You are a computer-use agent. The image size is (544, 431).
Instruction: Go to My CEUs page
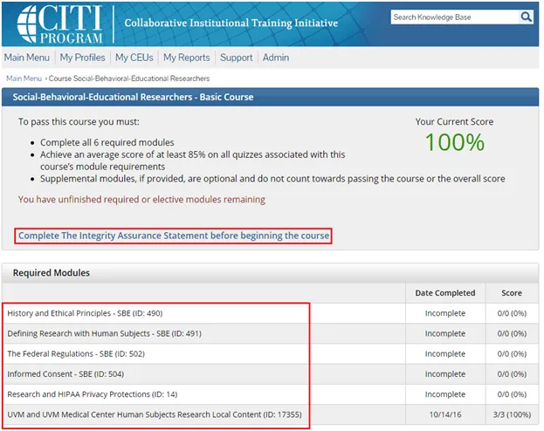pos(134,58)
